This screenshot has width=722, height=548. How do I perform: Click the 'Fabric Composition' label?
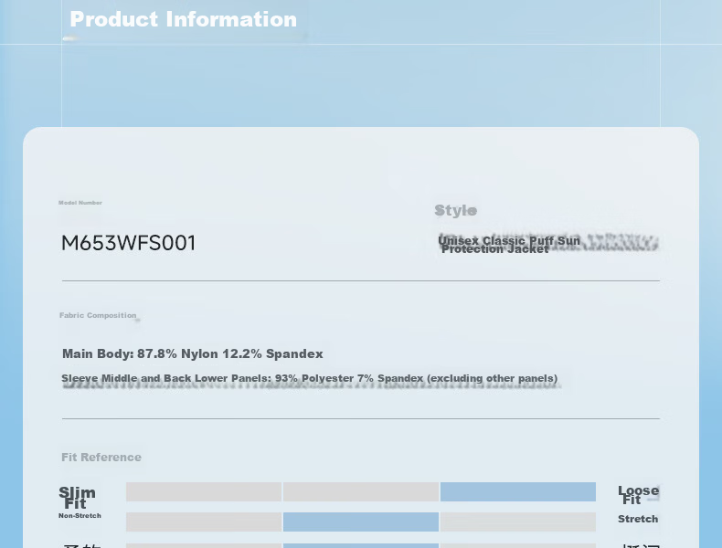tap(98, 315)
